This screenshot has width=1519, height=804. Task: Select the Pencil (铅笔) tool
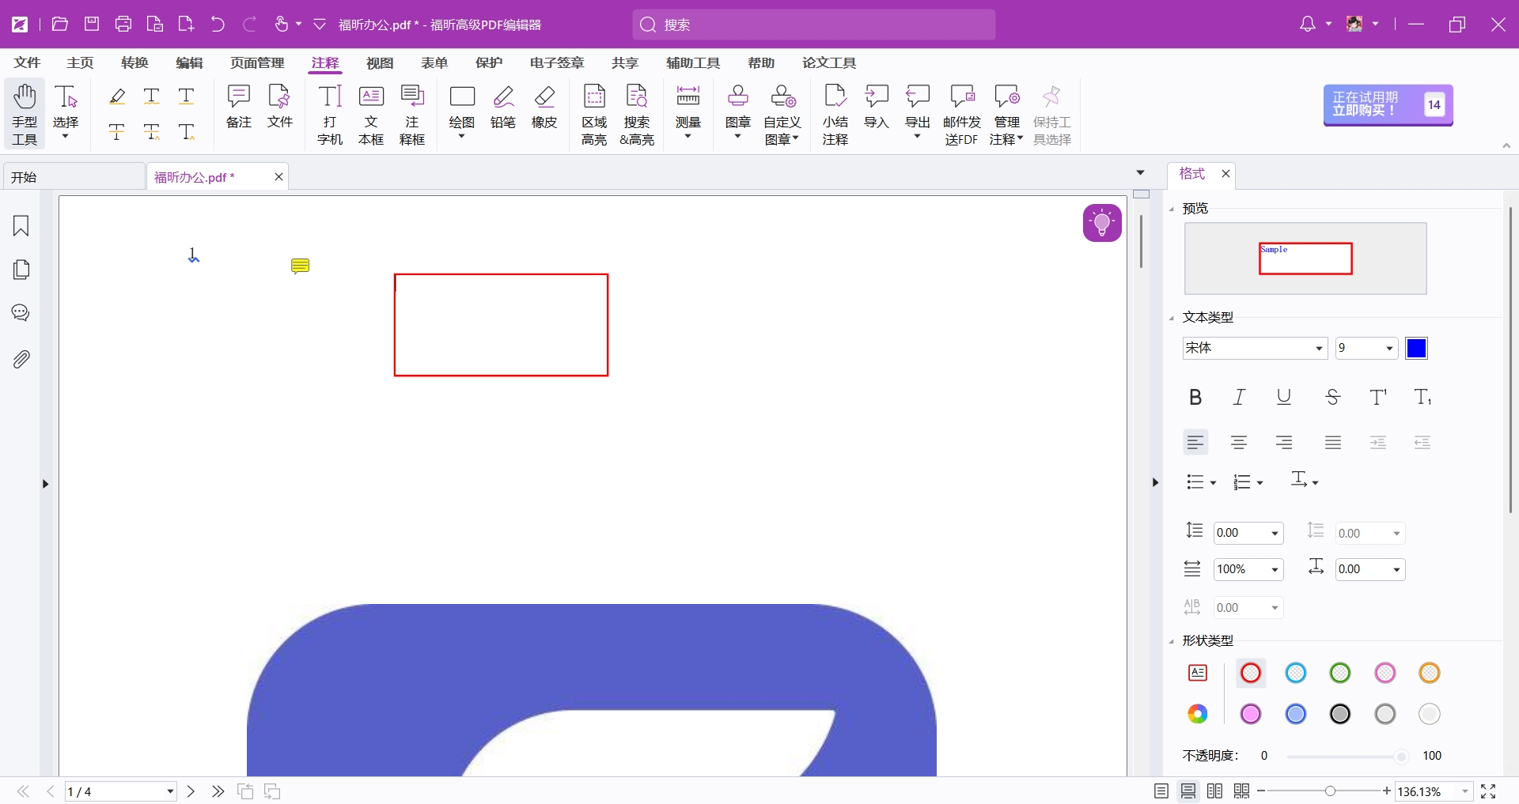(503, 107)
